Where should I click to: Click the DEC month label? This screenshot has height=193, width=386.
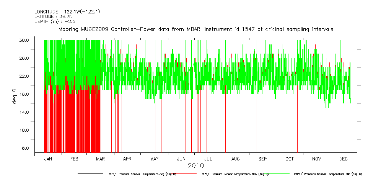[343, 159]
